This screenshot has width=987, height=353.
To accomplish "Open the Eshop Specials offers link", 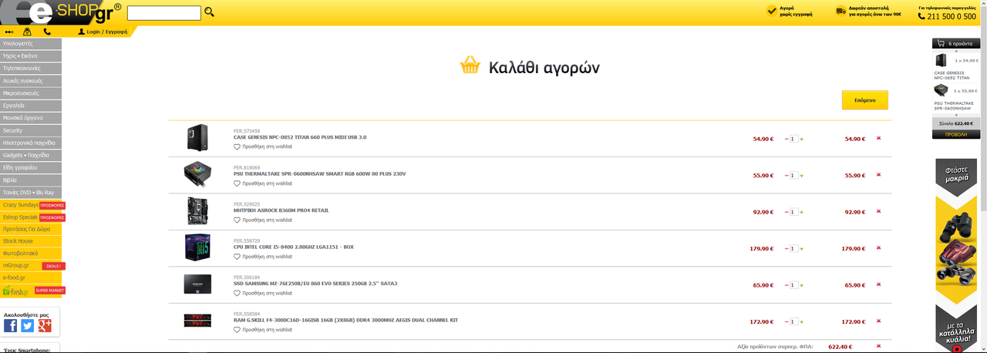I will click(x=32, y=217).
